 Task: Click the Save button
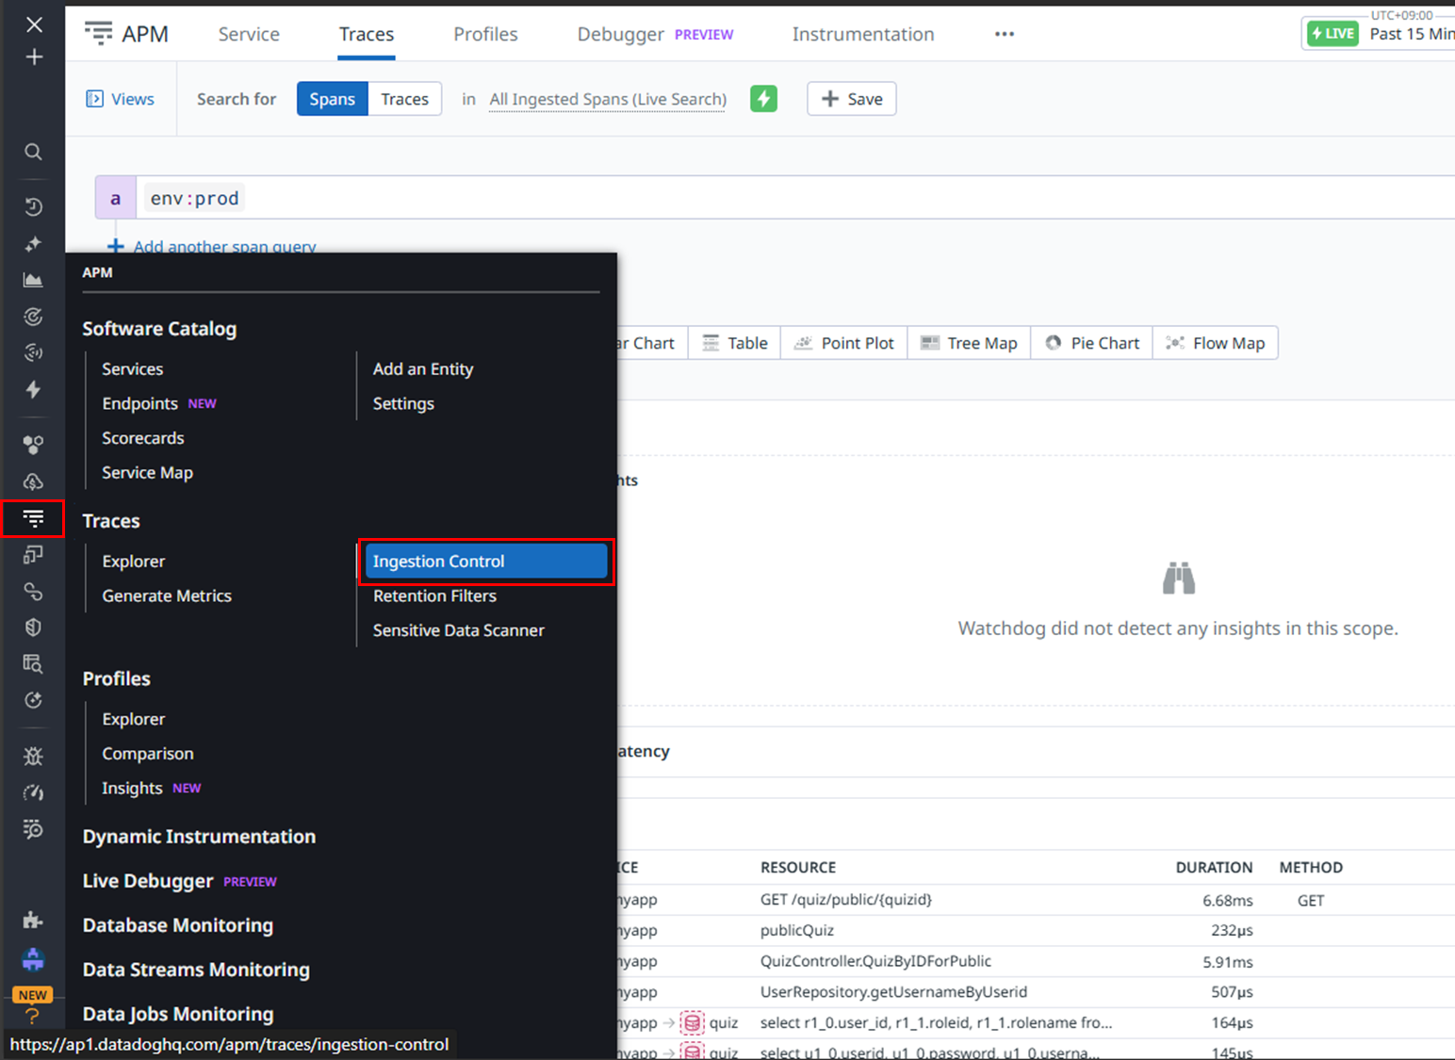pos(851,99)
